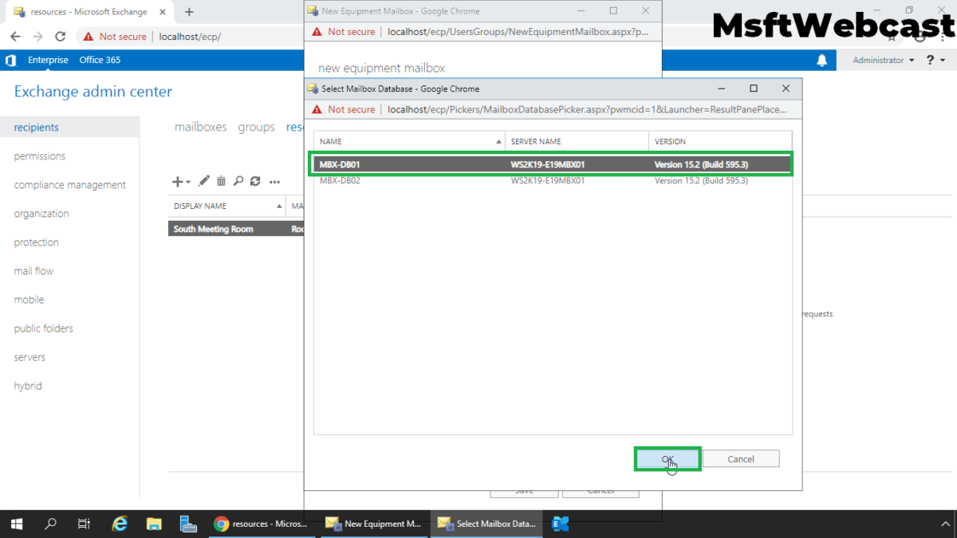
Task: Expand the Administrator account dropdown
Action: 884,61
